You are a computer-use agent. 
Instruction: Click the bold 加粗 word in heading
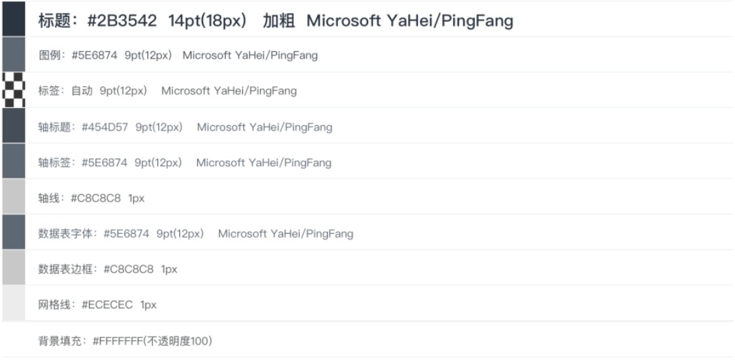coord(279,21)
